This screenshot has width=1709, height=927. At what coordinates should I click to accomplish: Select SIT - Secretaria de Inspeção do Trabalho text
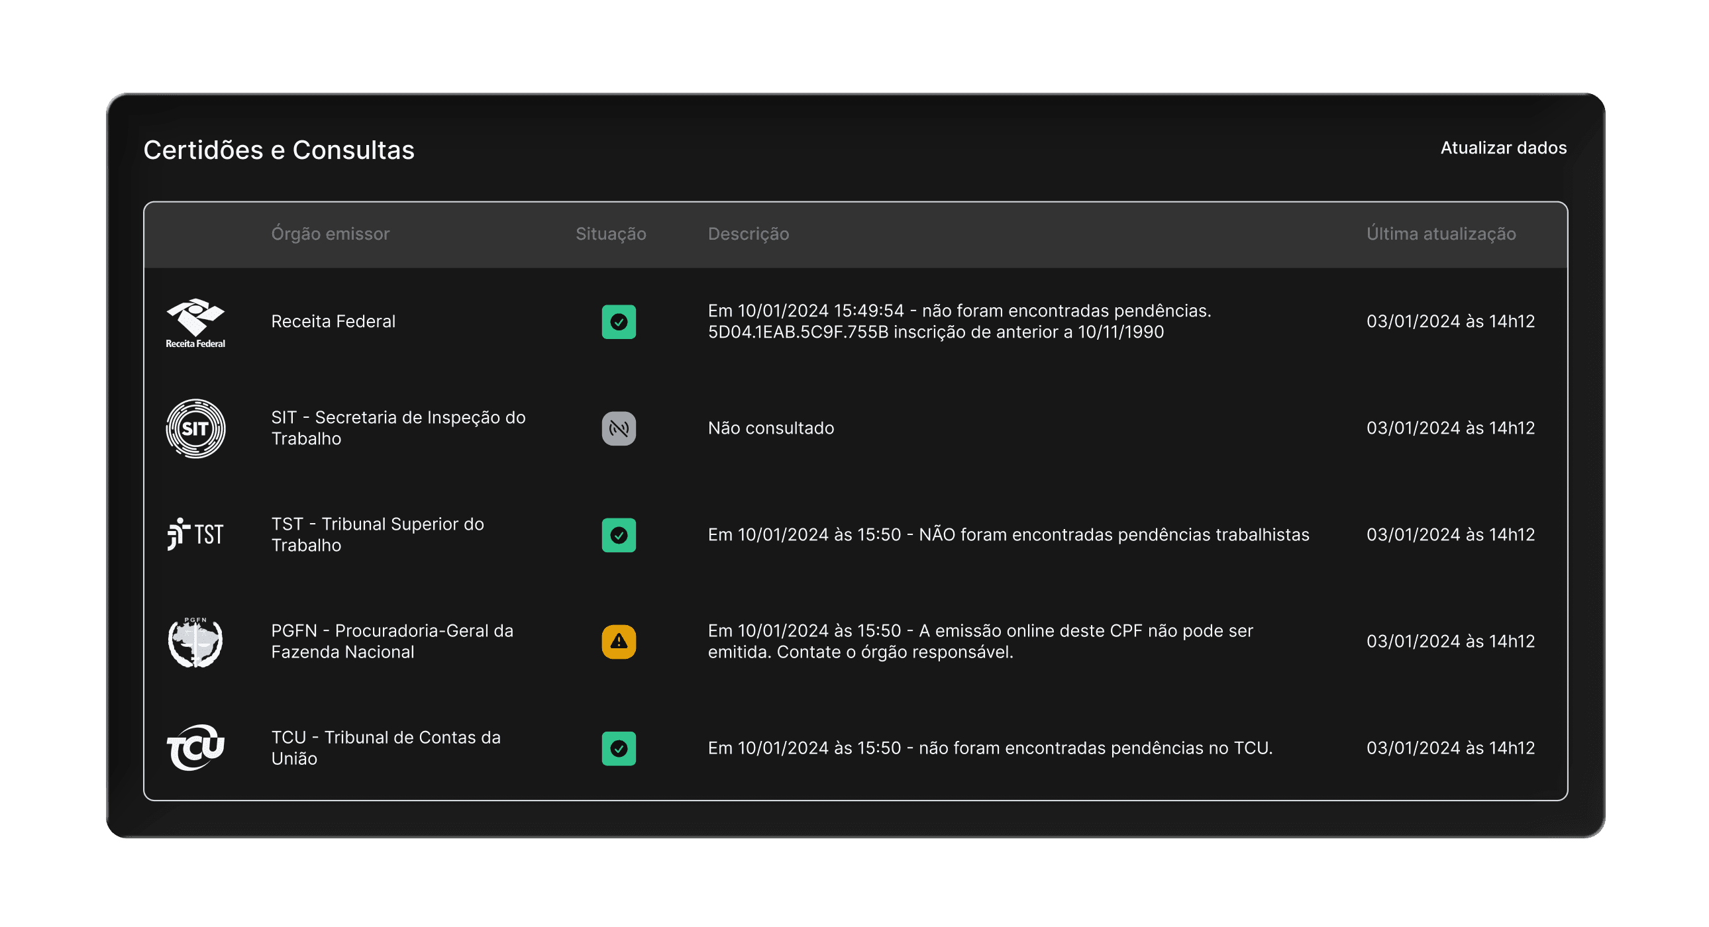pyautogui.click(x=398, y=428)
